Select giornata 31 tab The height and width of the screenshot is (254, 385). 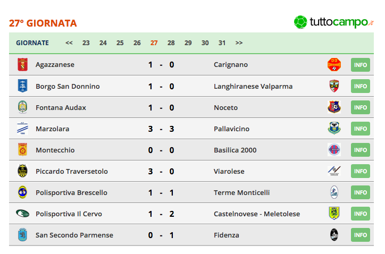[x=222, y=43]
